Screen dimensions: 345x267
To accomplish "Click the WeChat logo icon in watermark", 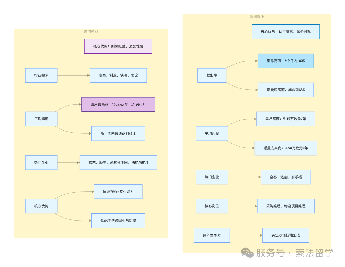I will pyautogui.click(x=247, y=253).
